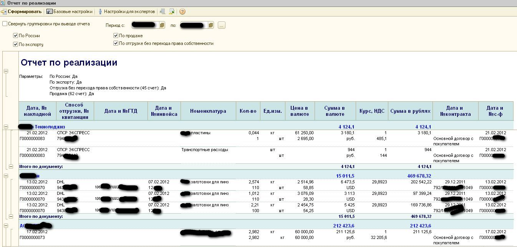The height and width of the screenshot is (247, 517).
Task: Click the 'Сумма в рублях' column header
Action: point(410,111)
